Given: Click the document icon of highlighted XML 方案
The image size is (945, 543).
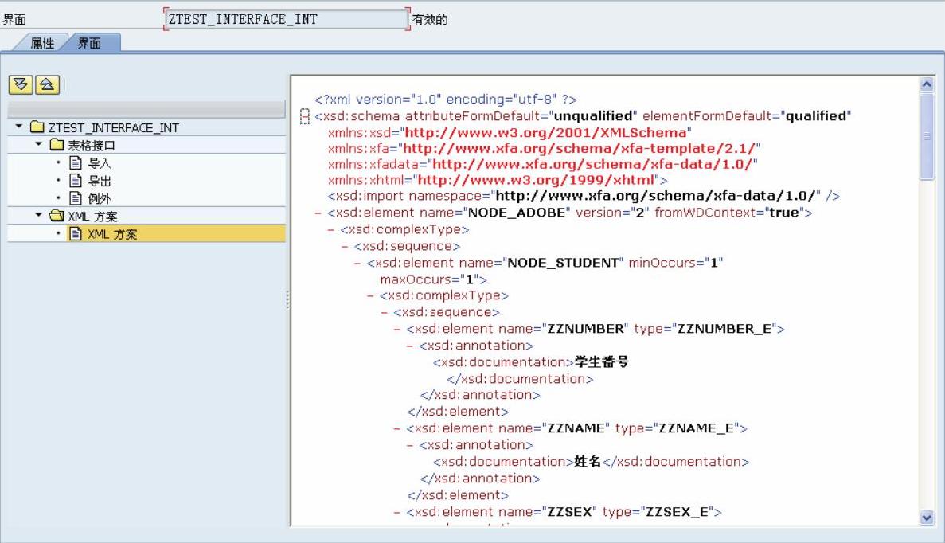Looking at the screenshot, I should tap(76, 233).
